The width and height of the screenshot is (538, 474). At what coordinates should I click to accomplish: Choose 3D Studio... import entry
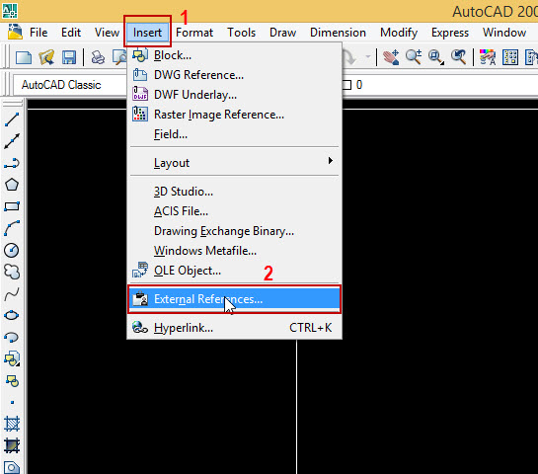(234, 192)
